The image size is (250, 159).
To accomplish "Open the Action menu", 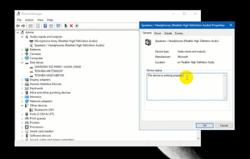I will click(x=29, y=20).
